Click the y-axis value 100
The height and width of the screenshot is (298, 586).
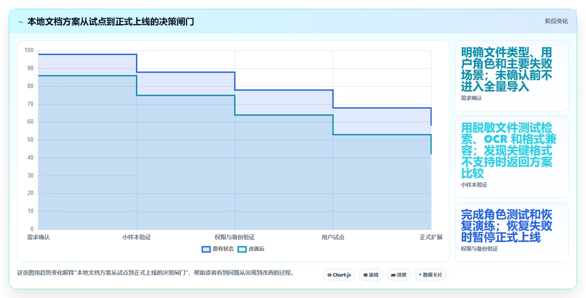click(29, 50)
